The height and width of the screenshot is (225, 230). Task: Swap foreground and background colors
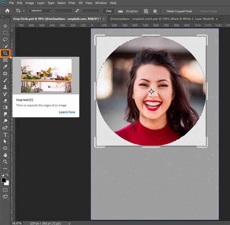[x=7, y=175]
